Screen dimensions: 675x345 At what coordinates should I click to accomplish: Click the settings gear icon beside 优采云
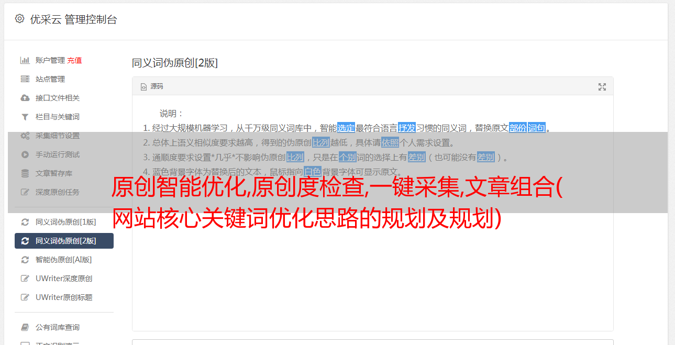[19, 19]
